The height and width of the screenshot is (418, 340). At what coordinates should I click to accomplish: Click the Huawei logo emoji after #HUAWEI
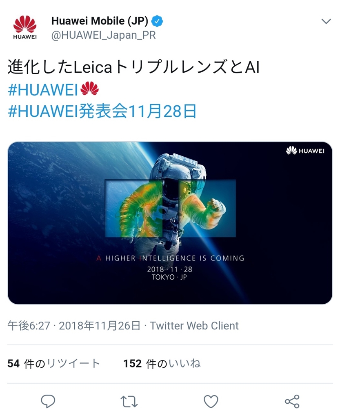click(90, 89)
